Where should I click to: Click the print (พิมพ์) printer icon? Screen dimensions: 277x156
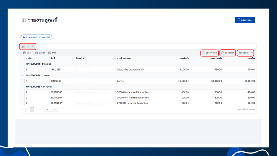(x=24, y=53)
